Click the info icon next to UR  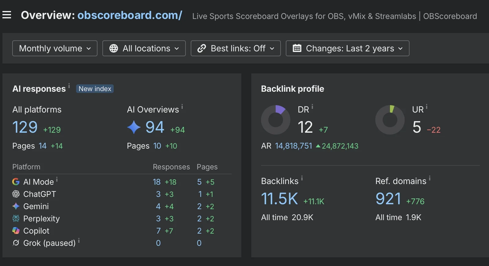pos(427,106)
